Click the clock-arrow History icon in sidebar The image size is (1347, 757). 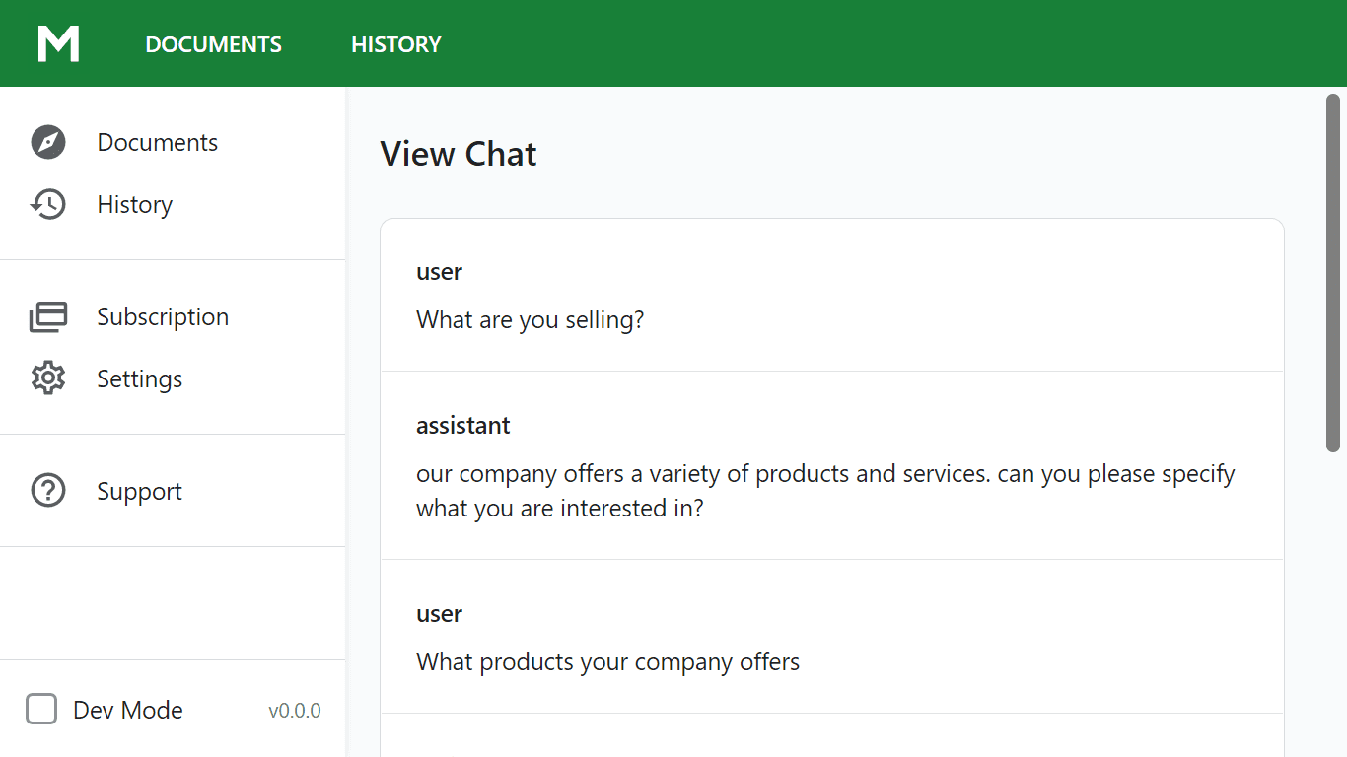48,204
